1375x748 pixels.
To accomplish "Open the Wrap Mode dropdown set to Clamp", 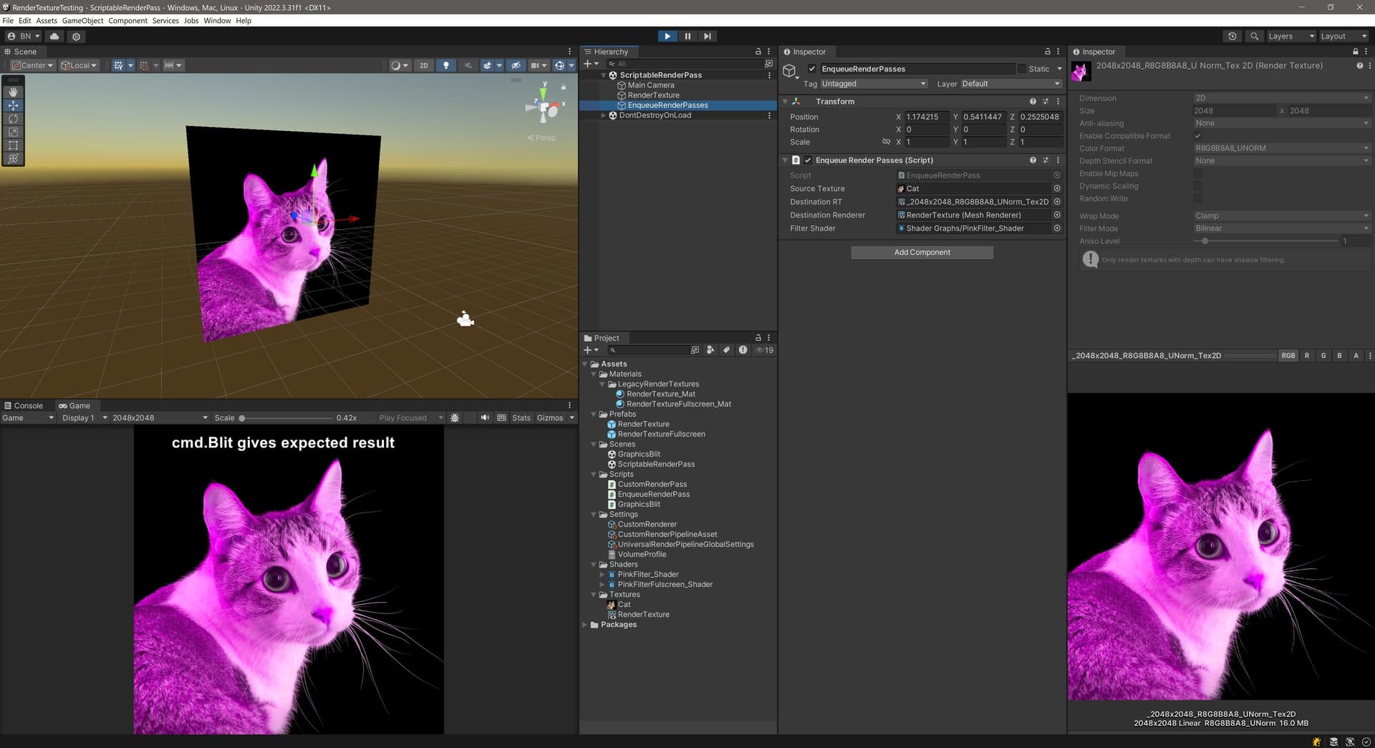I will (1281, 215).
